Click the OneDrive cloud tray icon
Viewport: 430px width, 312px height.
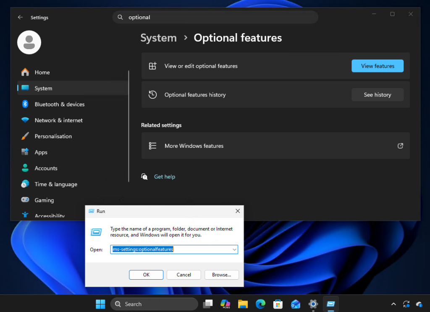[420, 304]
